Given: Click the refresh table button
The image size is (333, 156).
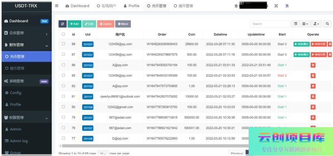Looking at the screenshot, I should (x=63, y=24).
